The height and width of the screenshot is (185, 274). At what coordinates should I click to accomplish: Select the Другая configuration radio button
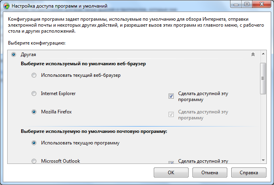[14, 54]
